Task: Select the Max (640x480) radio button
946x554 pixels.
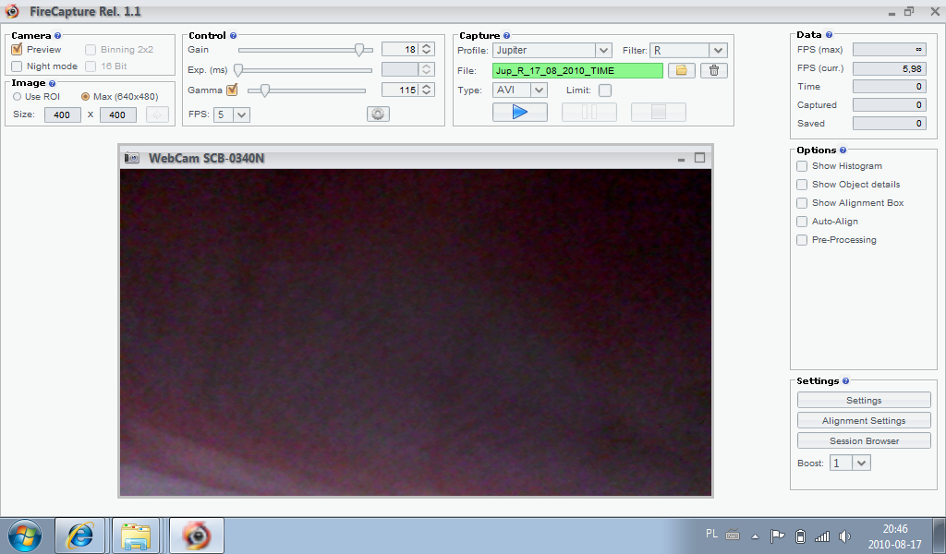Action: coord(85,96)
